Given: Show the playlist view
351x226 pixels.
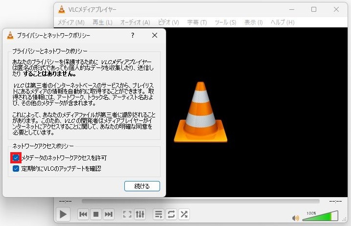Looking at the screenshot, I should click(x=159, y=214).
